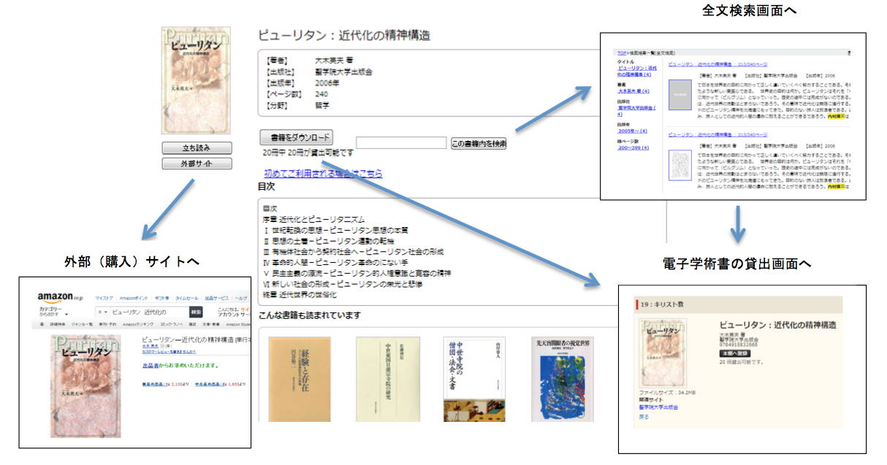Click 本棚へ登録 in the loan screen
887x465 pixels.
click(x=735, y=353)
